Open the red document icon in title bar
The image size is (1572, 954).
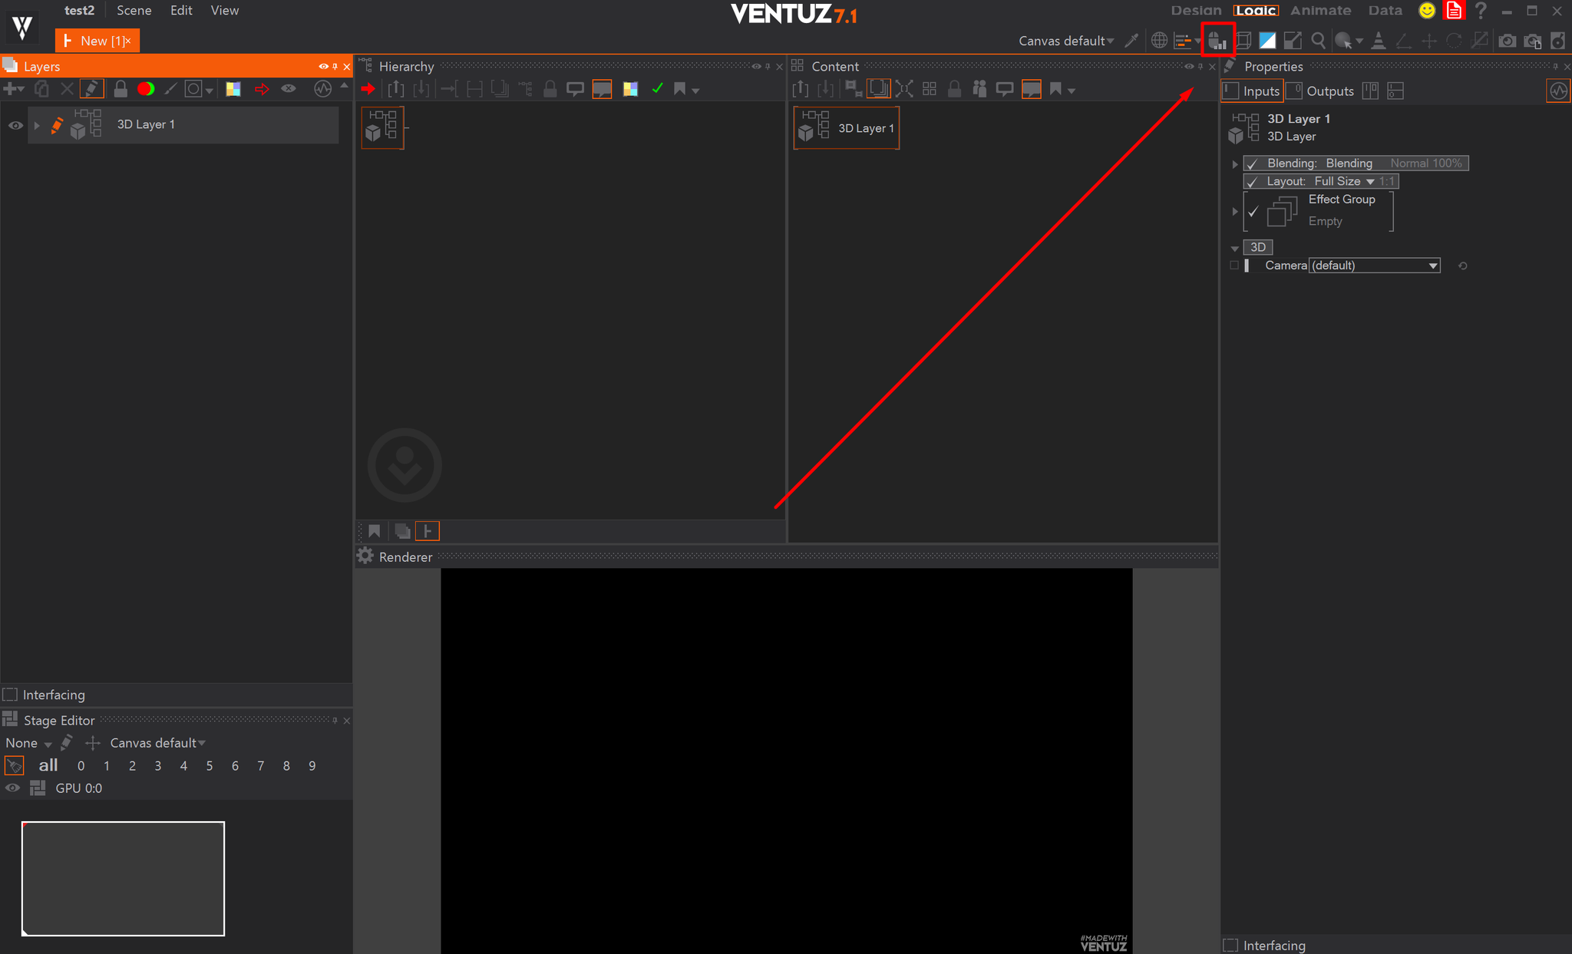(1454, 11)
